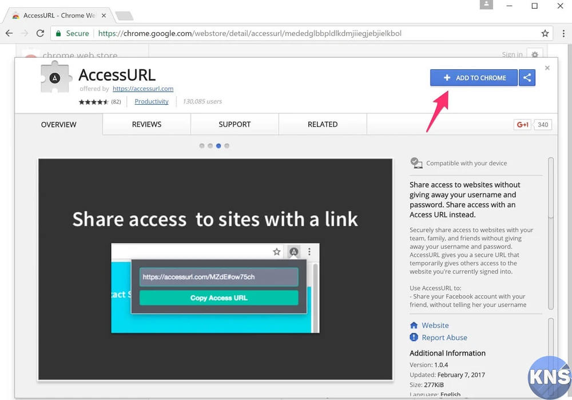Select the first screenshot carousel dot
This screenshot has width=572, height=400.
click(x=202, y=146)
